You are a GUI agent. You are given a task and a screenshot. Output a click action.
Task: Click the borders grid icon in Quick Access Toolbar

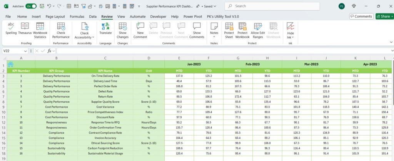point(68,6)
